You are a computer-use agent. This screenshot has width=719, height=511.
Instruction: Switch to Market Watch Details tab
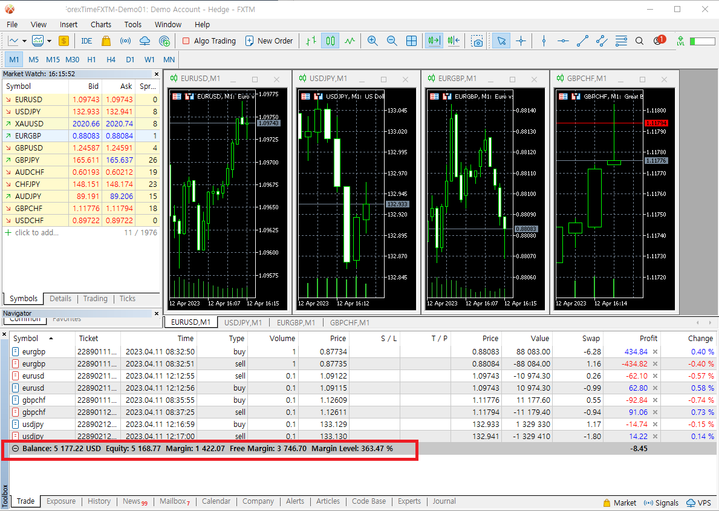tap(60, 299)
